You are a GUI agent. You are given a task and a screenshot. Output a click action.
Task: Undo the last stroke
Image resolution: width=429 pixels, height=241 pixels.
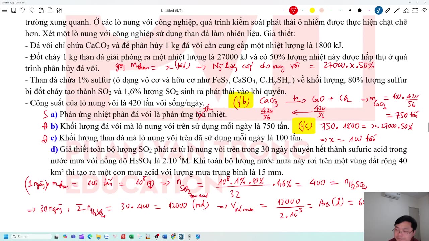[22, 10]
